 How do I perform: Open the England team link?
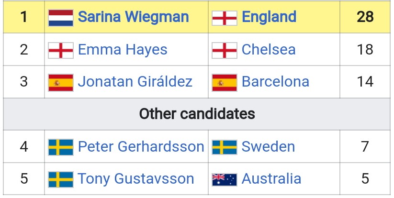(269, 17)
